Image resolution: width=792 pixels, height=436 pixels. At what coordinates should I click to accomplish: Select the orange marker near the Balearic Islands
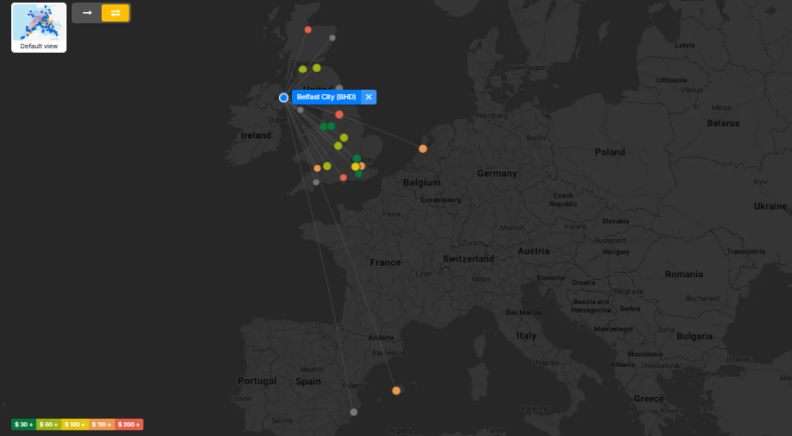pyautogui.click(x=396, y=391)
